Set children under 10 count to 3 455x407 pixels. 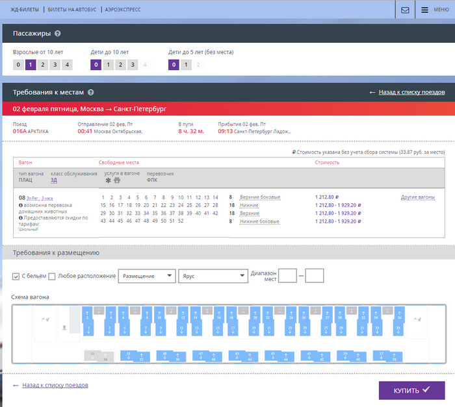(133, 65)
